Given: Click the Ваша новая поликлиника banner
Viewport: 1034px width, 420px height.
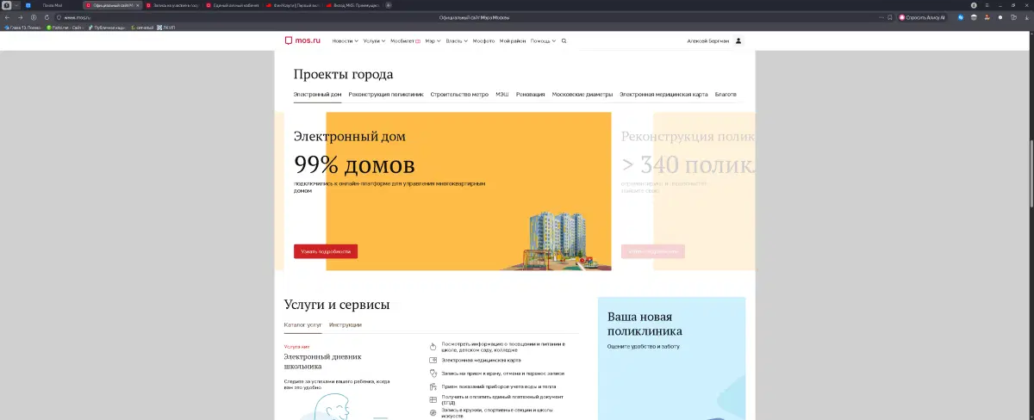Looking at the screenshot, I should point(671,358).
